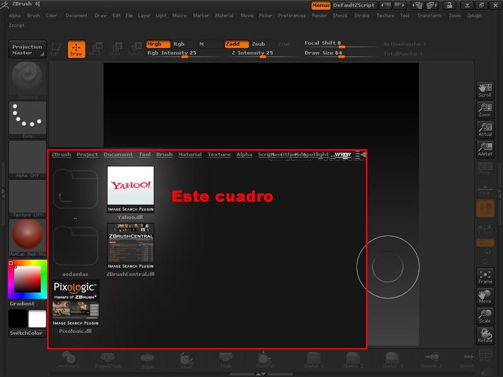This screenshot has width=503, height=377.
Task: Collapse the browser panel arrow icon
Action: tap(363, 155)
